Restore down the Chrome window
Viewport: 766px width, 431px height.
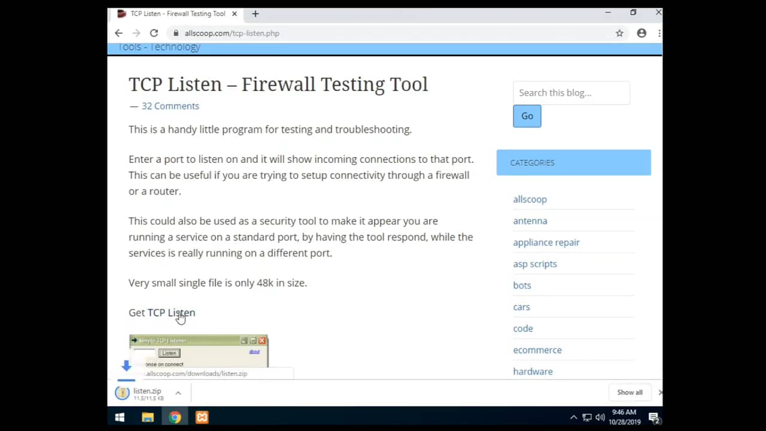click(633, 13)
